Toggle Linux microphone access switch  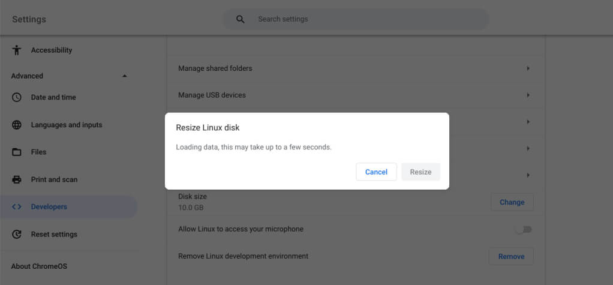coord(523,229)
